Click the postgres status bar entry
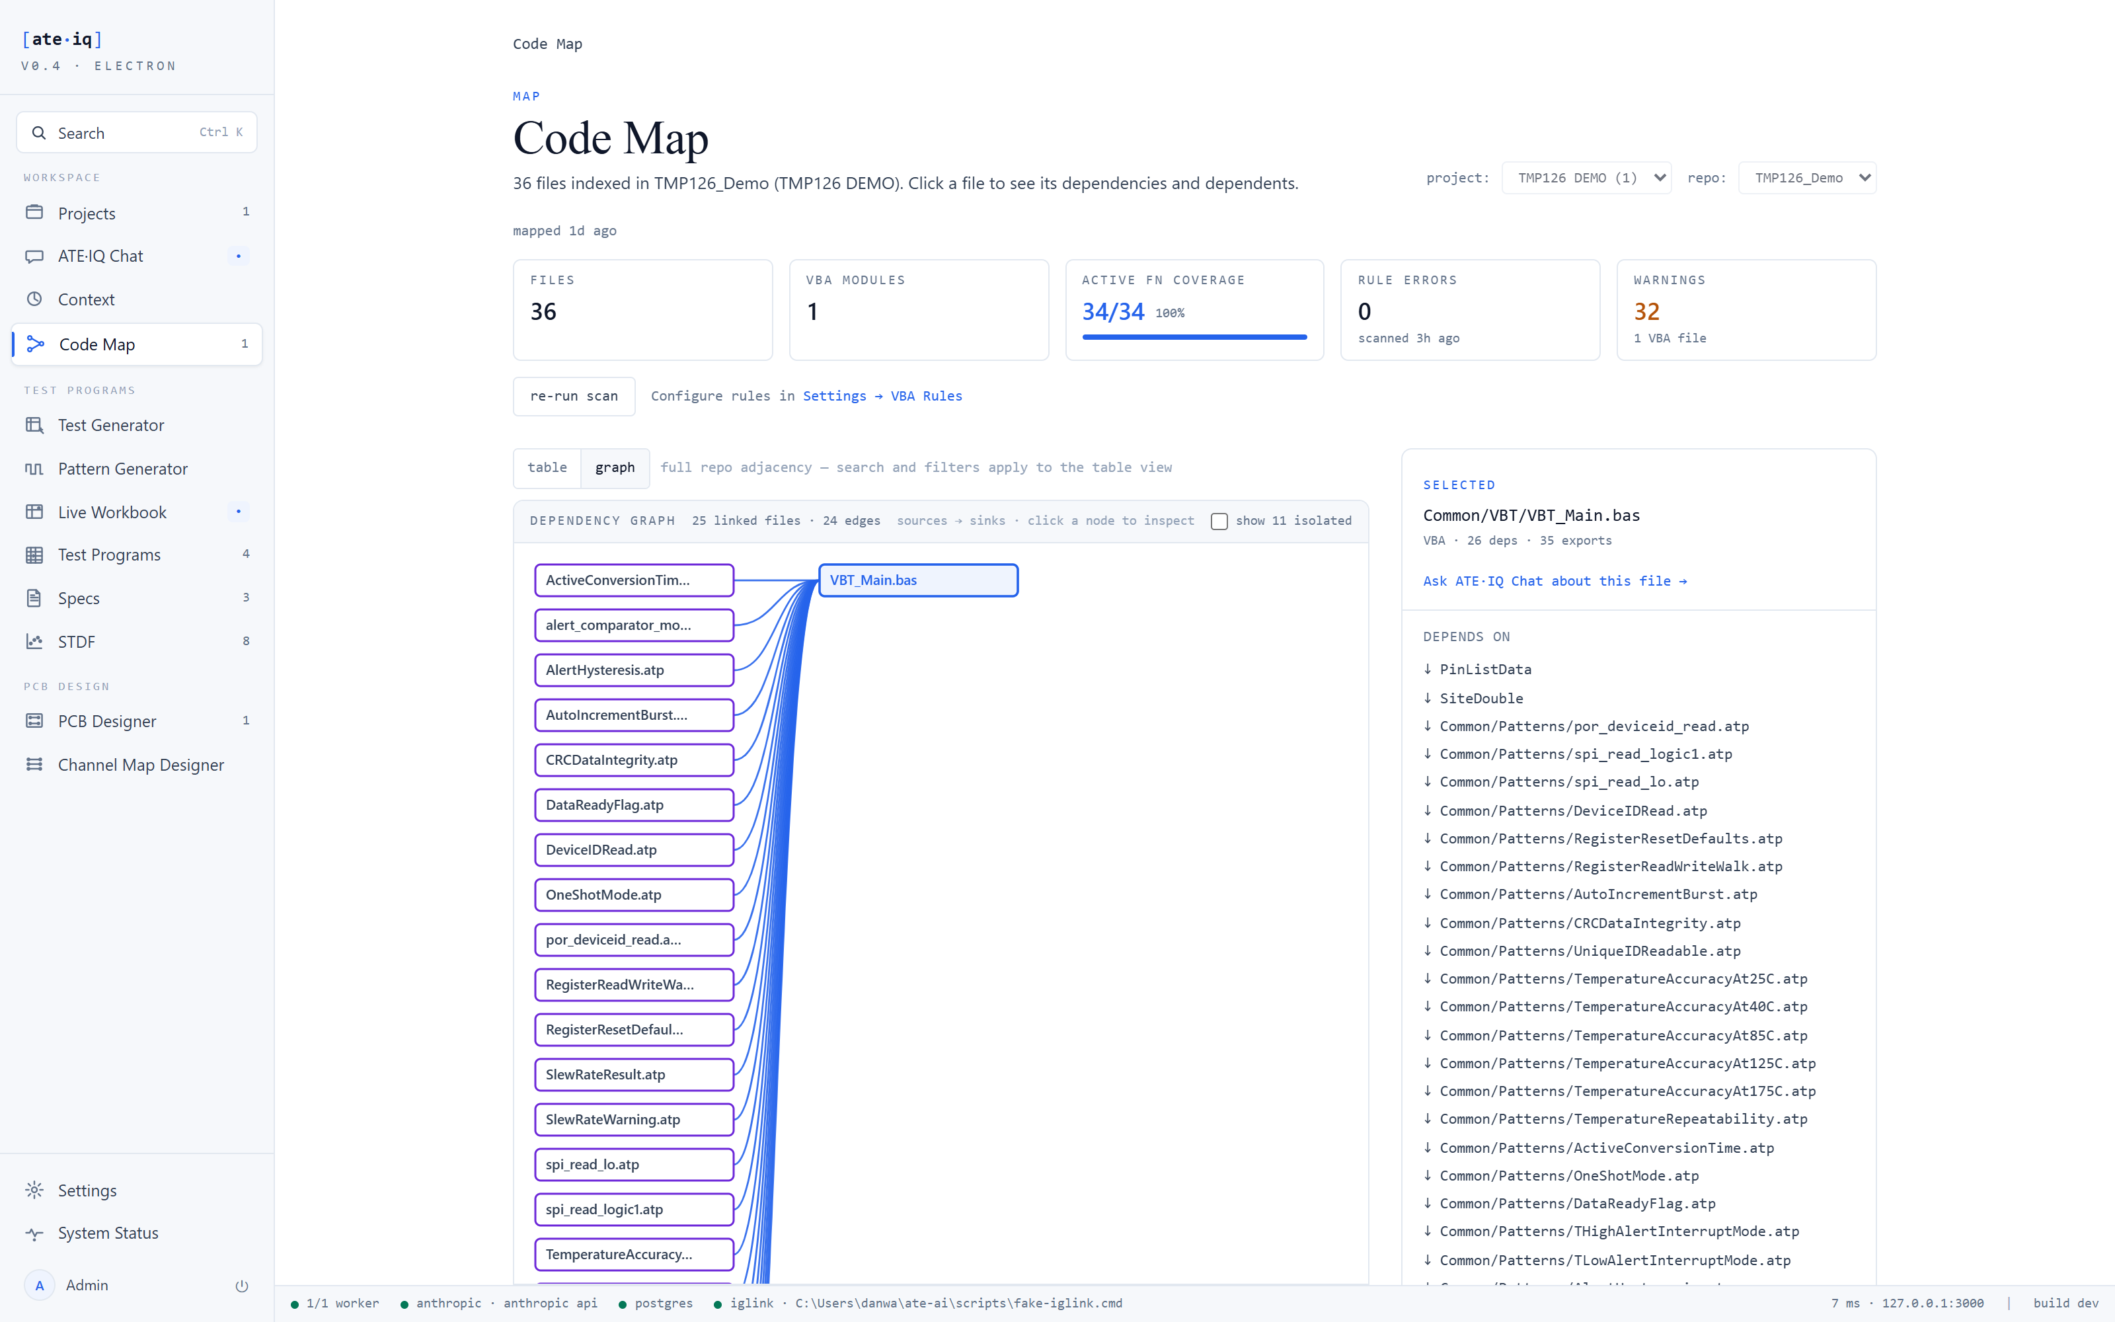 point(656,1303)
